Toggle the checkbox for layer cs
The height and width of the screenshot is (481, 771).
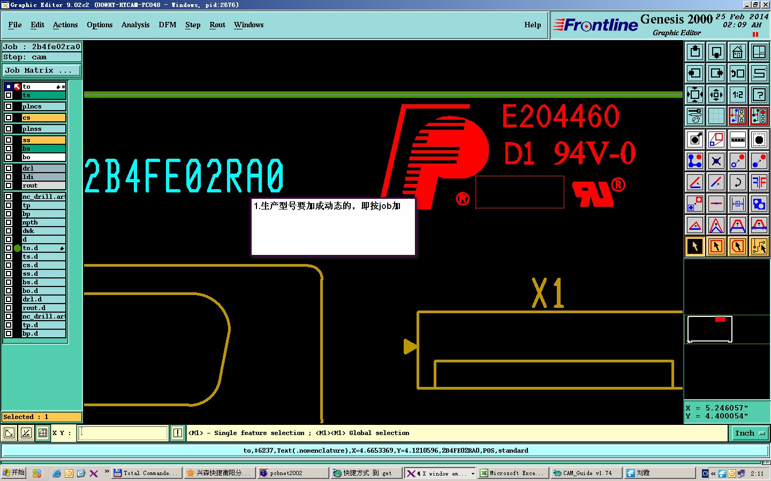click(x=9, y=118)
